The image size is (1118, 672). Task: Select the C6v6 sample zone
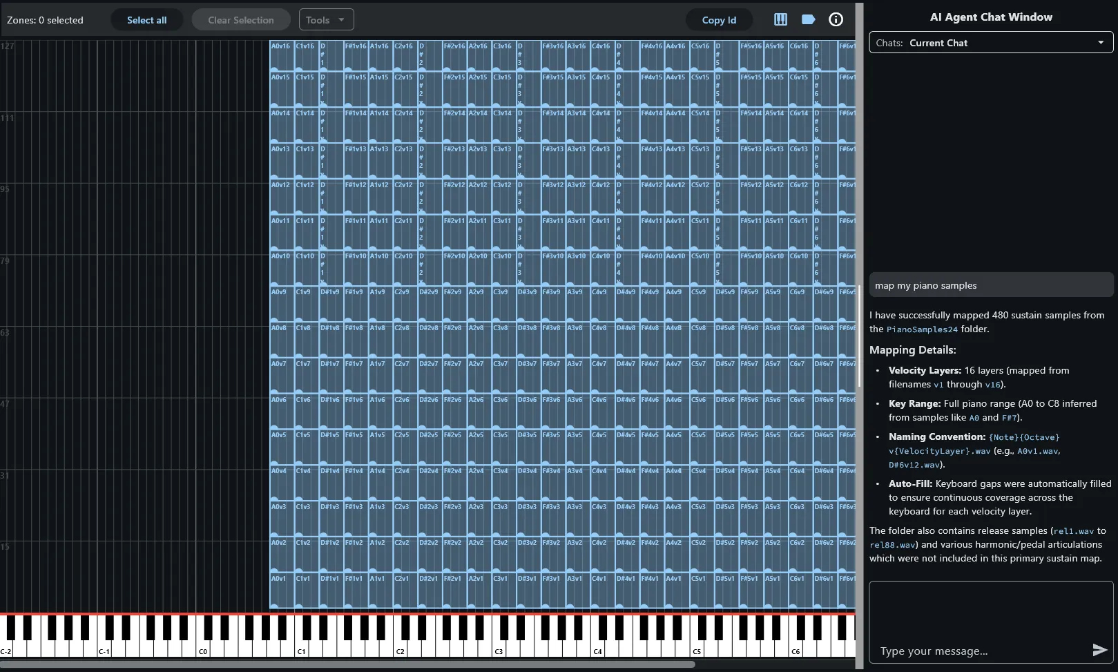click(x=800, y=412)
